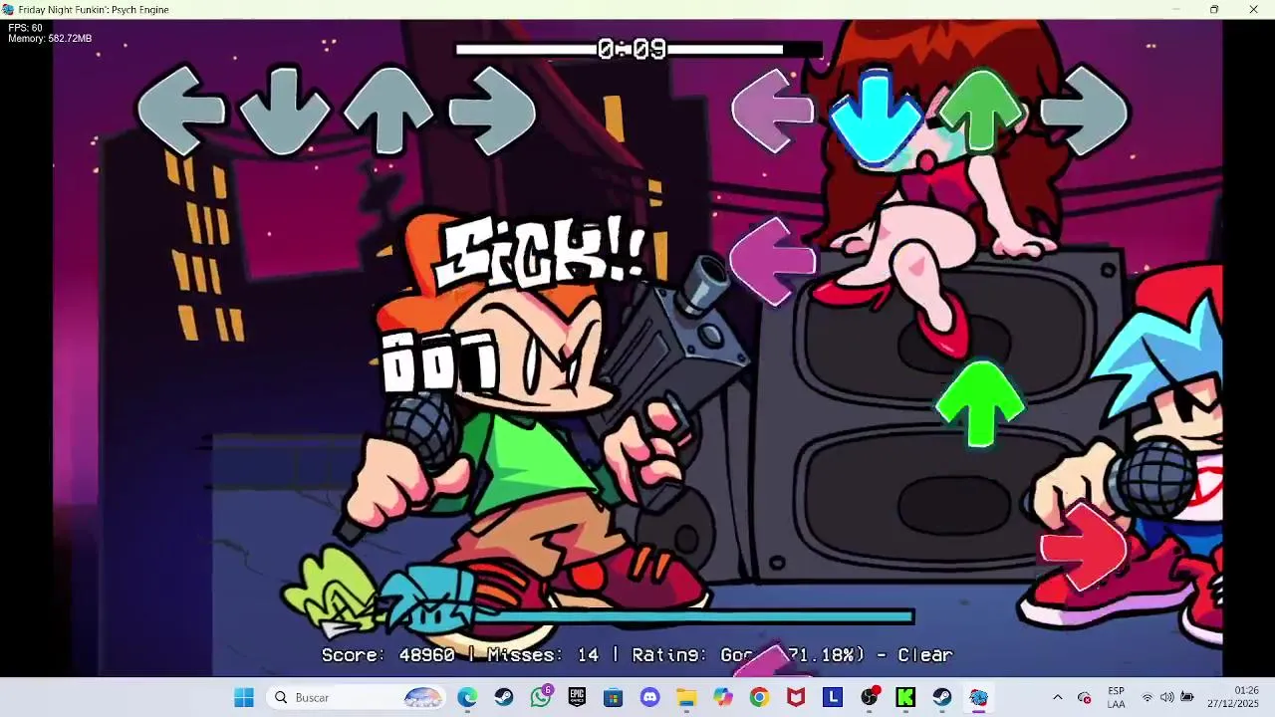Click the falling red right arrow note
Screen dimensions: 1275x717
(x=1084, y=547)
